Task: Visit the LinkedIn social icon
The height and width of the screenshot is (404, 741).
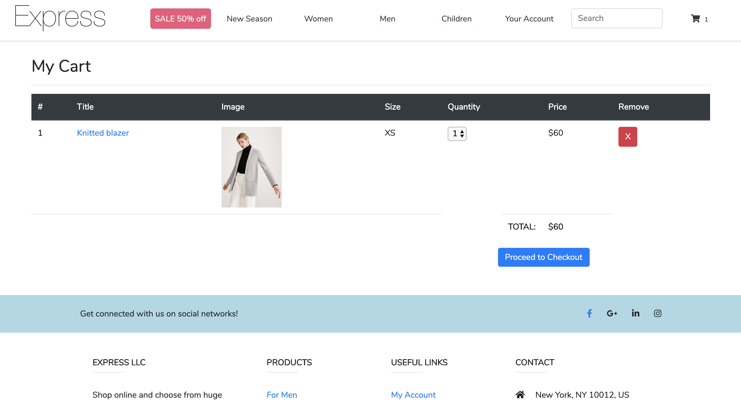Action: 635,313
